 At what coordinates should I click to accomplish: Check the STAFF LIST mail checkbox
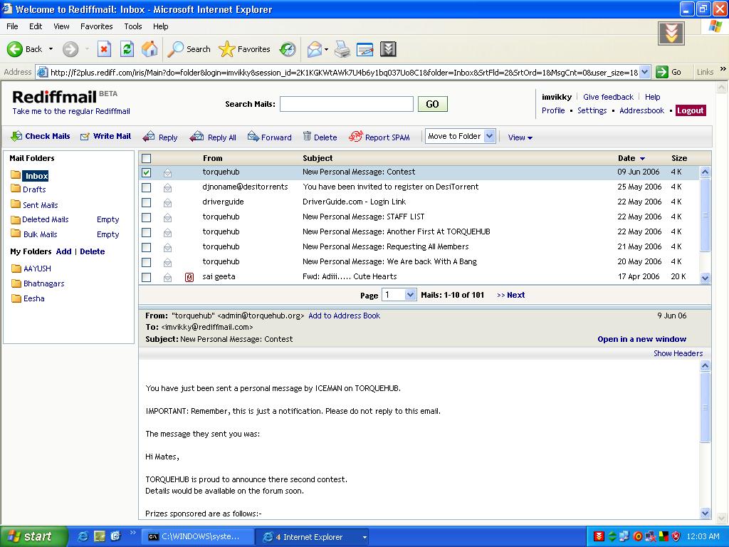[x=146, y=217]
